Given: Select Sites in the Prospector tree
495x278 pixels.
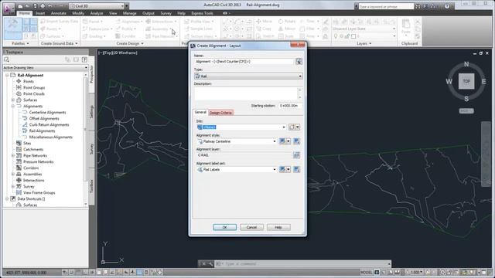Looking at the screenshot, I should point(27,144).
